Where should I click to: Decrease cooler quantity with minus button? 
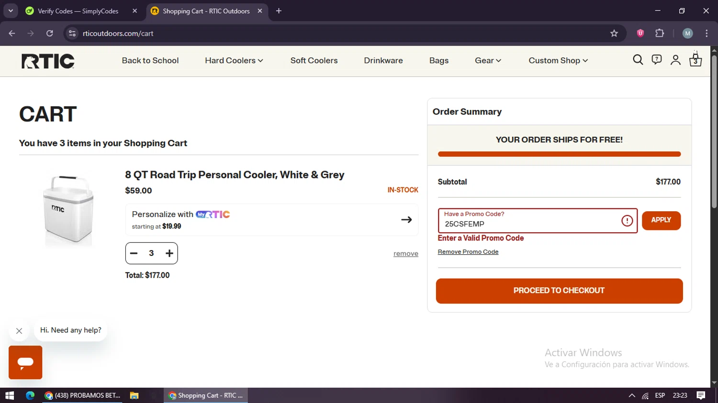tap(134, 253)
